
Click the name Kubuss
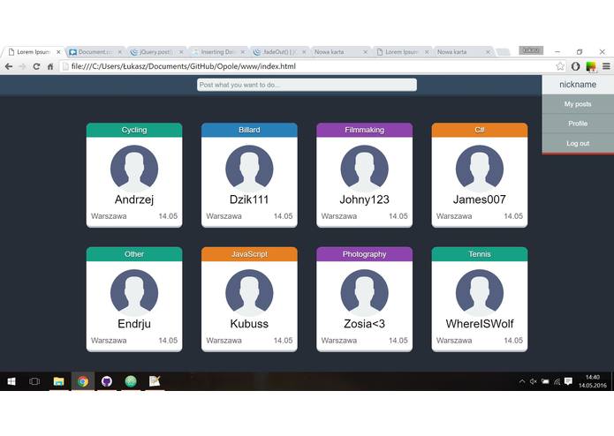click(x=249, y=324)
